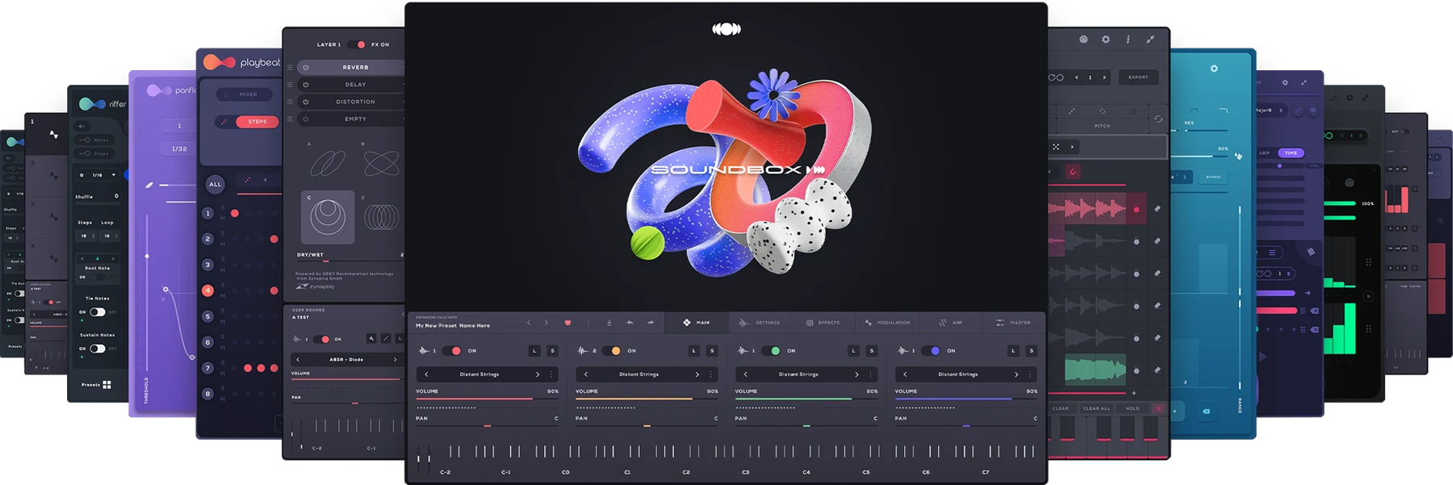Open the preset three-dots options menu
The width and height of the screenshot is (1453, 485).
tap(588, 323)
